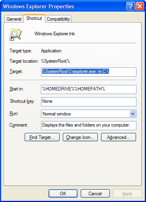This screenshot has height=202, width=146.
Task: Click the Advanced button
Action: pyautogui.click(x=119, y=137)
